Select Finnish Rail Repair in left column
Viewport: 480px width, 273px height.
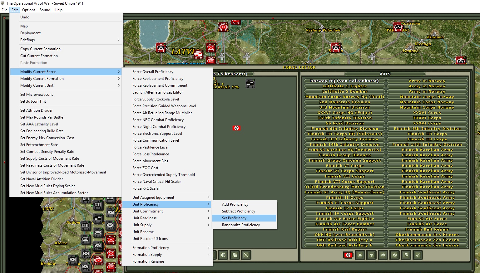click(x=344, y=229)
